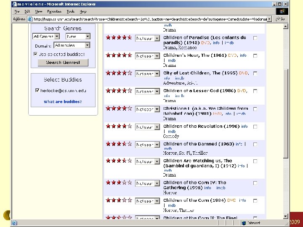Tick checkbox for Children Are Watching Us
Viewport: 303px width, 227px height.
click(x=255, y=161)
